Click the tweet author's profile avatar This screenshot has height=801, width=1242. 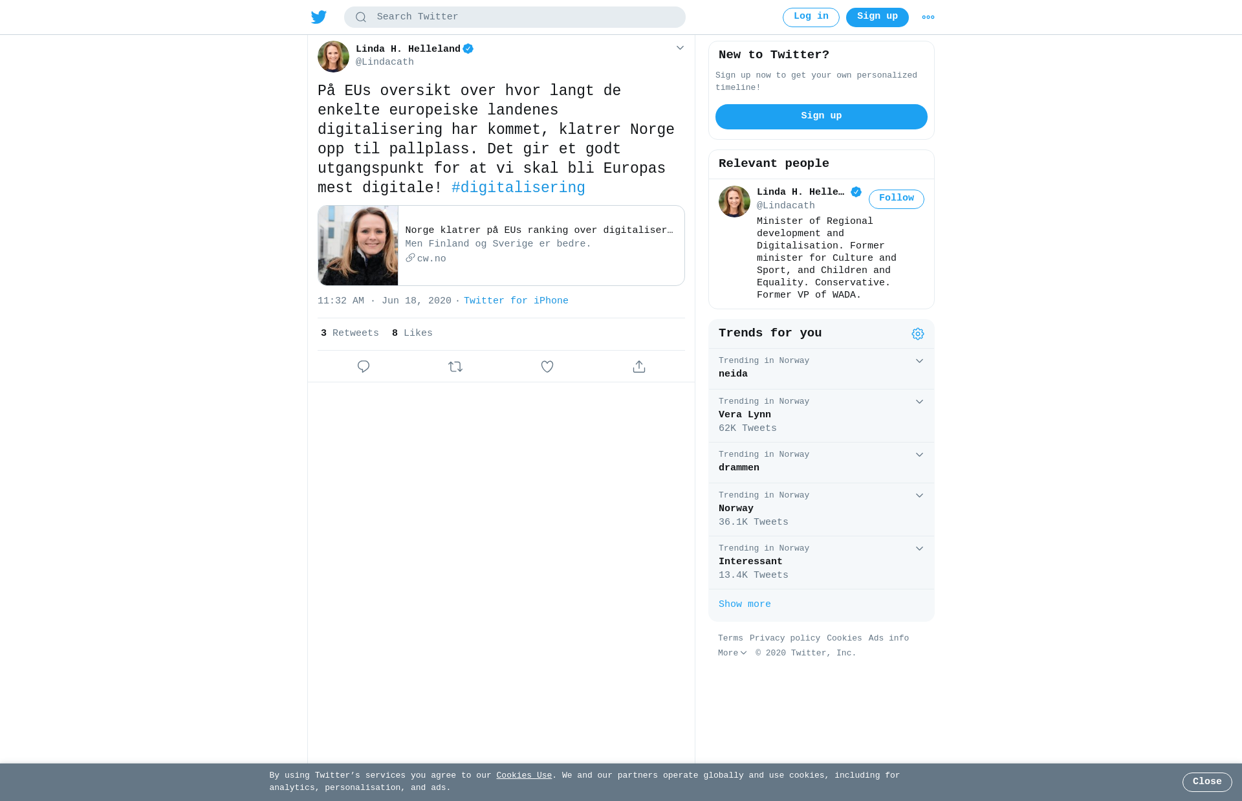tap(333, 56)
